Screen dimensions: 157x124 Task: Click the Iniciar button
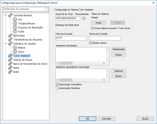pos(98,23)
